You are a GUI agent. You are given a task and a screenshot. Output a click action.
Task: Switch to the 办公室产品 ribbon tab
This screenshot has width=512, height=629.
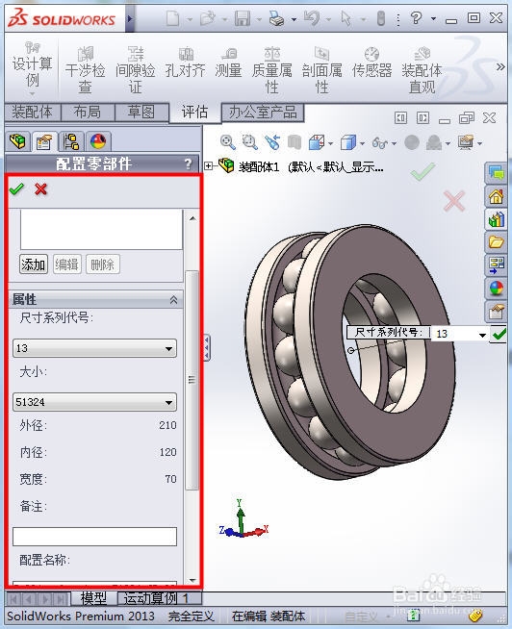click(x=263, y=112)
